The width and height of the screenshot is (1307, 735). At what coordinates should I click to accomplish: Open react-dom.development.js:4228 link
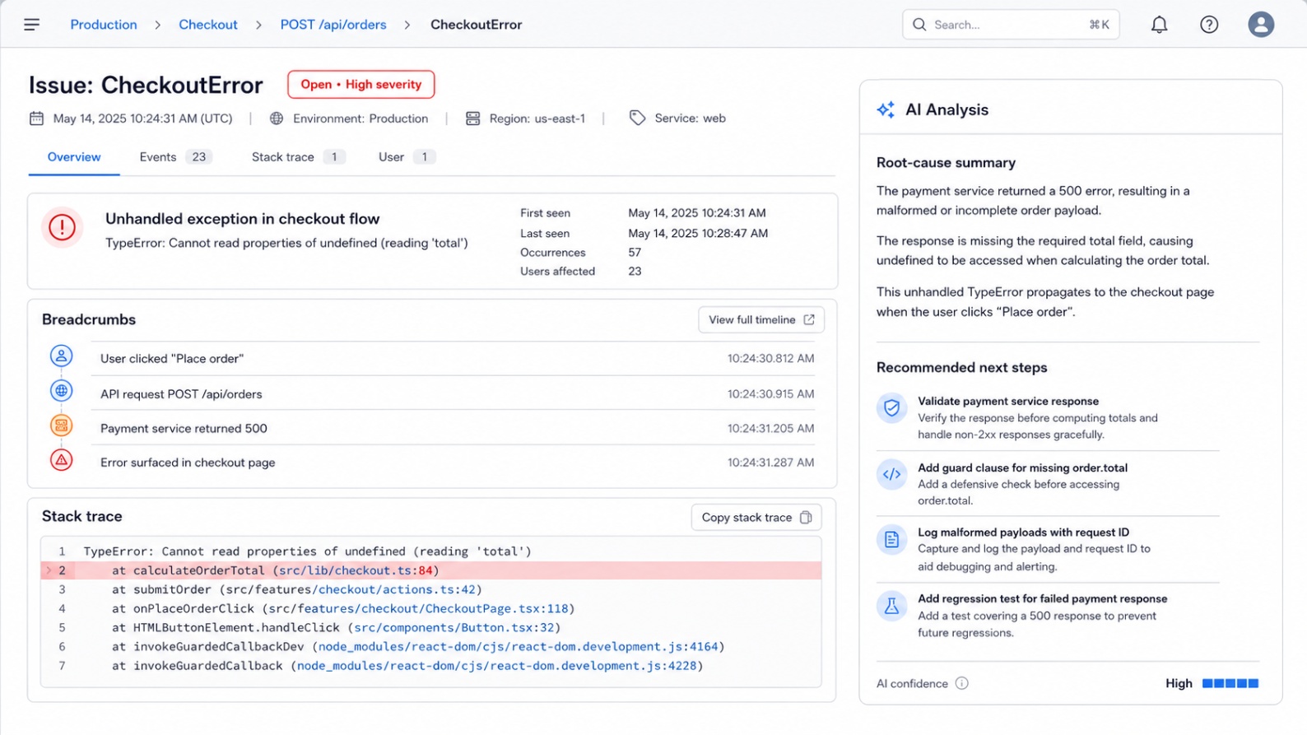497,665
